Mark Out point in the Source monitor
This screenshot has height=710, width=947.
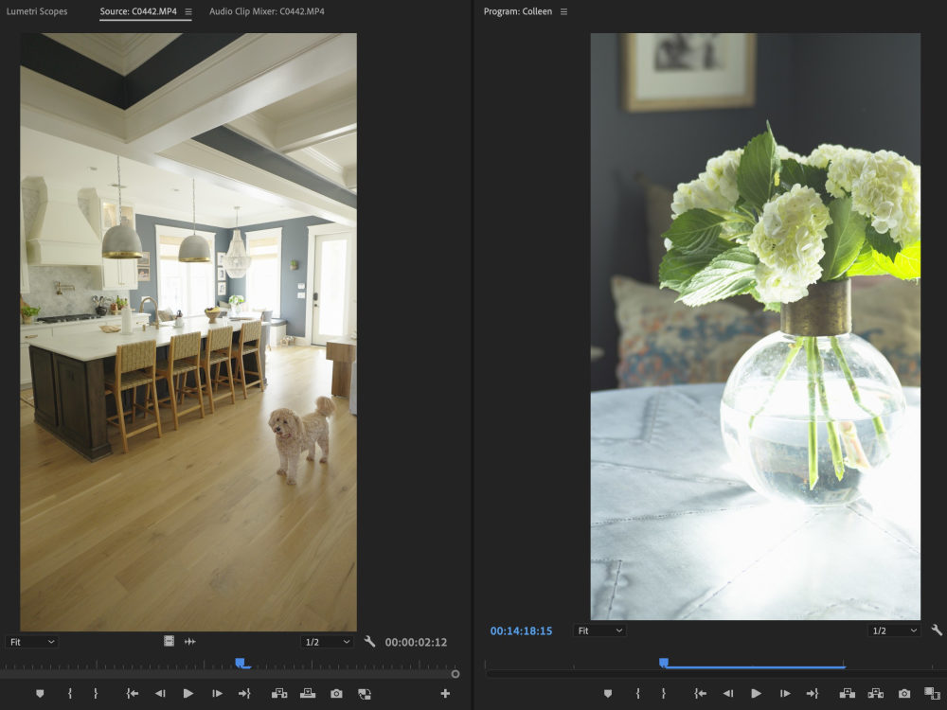coord(96,694)
